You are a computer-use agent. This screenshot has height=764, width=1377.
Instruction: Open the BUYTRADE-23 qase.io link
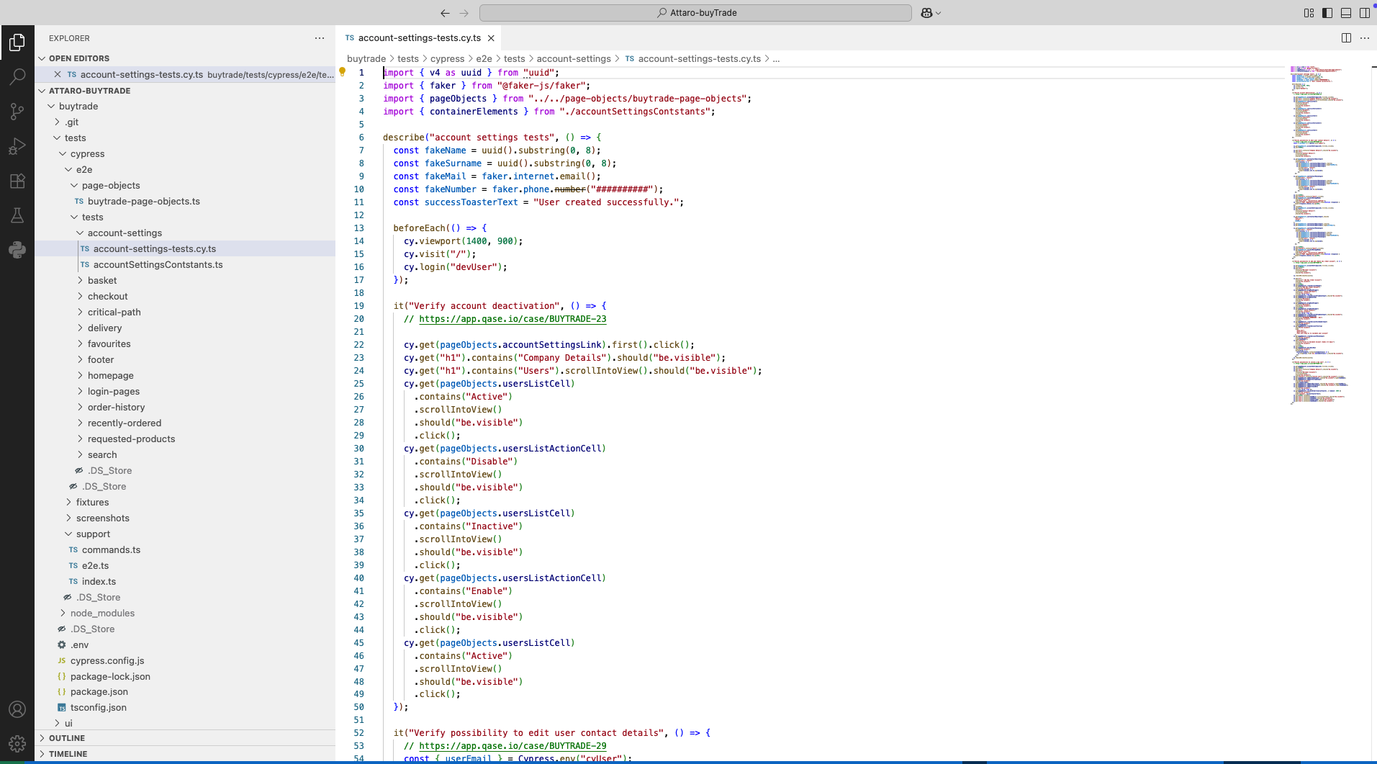coord(513,319)
